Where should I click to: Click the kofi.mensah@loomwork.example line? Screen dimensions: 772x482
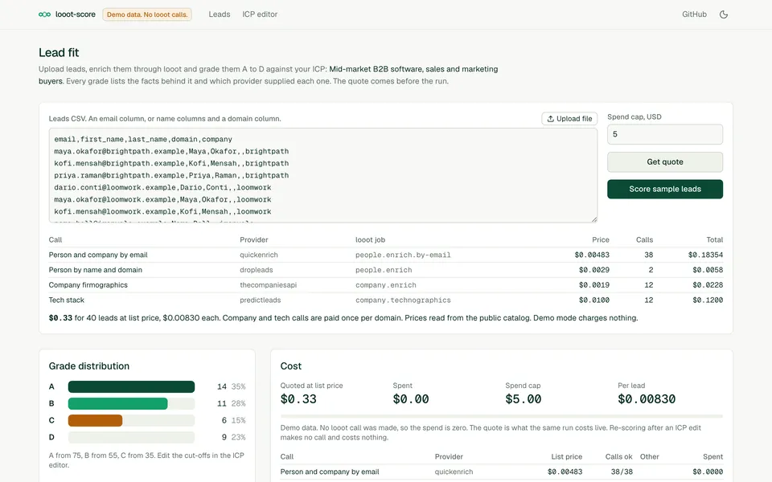162,211
